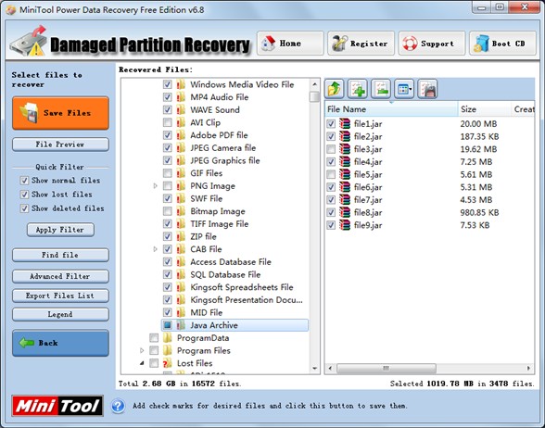Viewport: 545px width, 428px height.
Task: Open the Find file dialog
Action: [60, 255]
